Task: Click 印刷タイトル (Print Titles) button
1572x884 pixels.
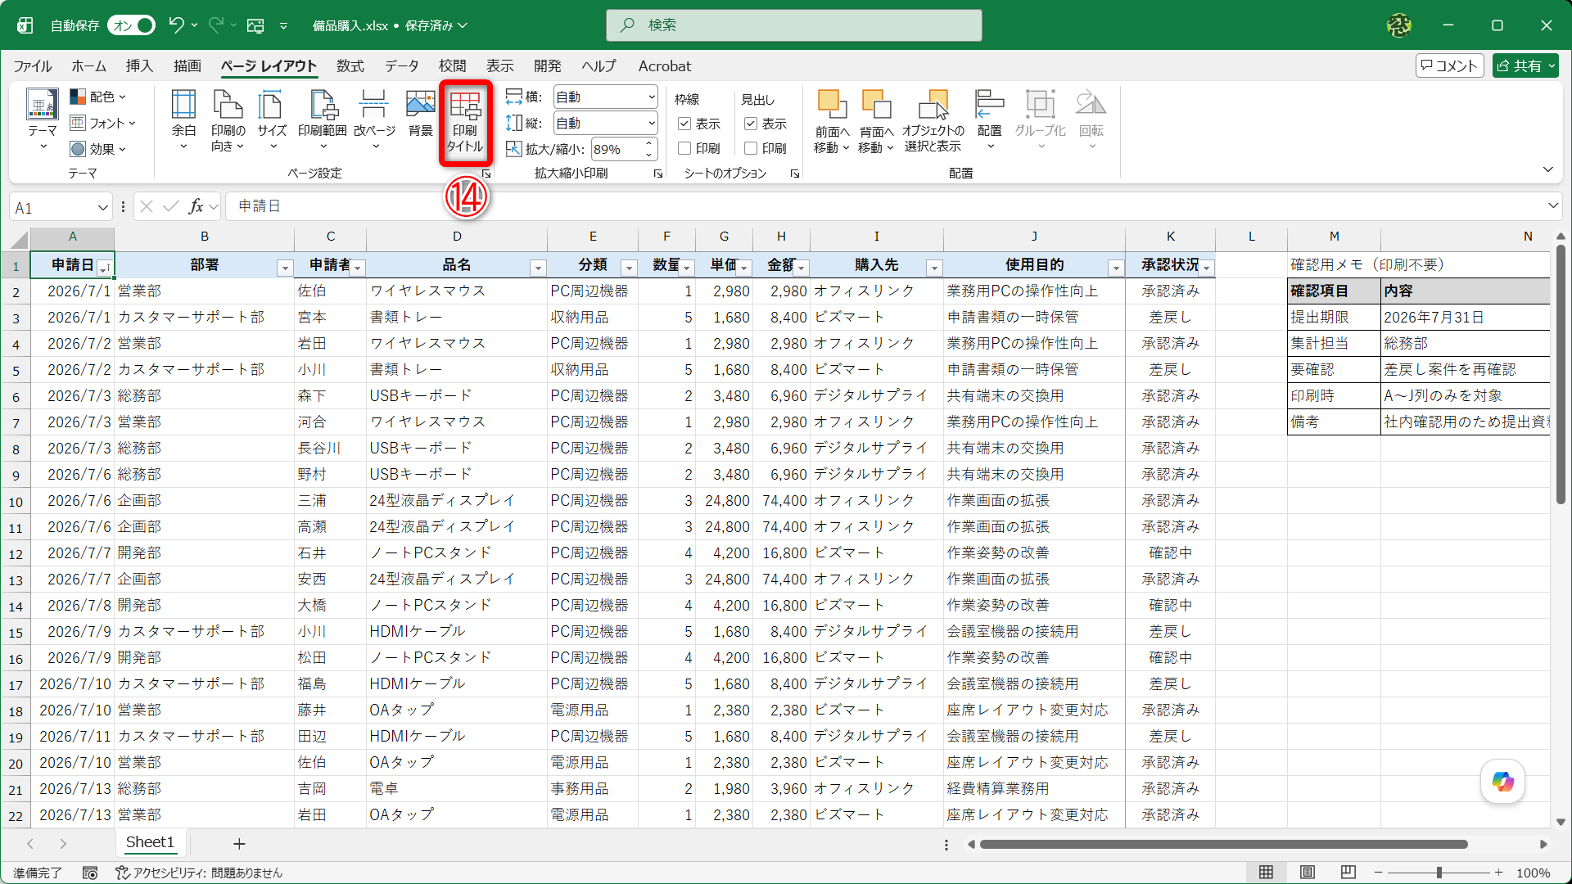Action: [465, 121]
